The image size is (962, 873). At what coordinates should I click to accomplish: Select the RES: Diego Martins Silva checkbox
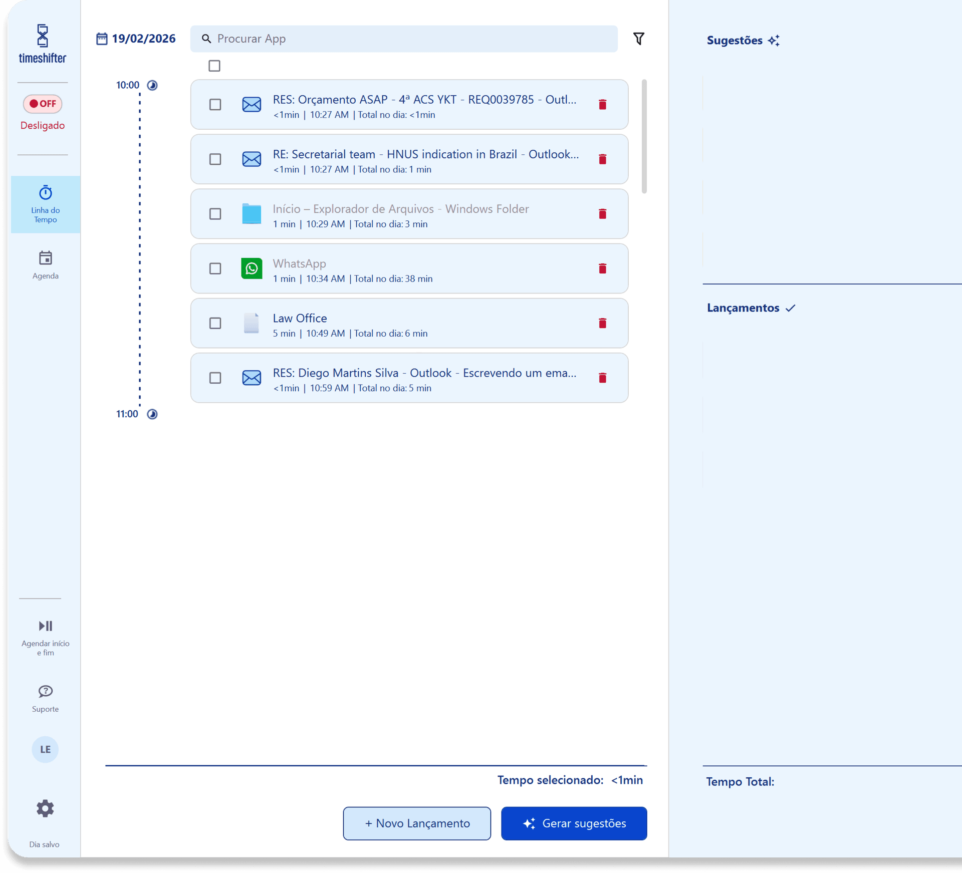coord(215,378)
